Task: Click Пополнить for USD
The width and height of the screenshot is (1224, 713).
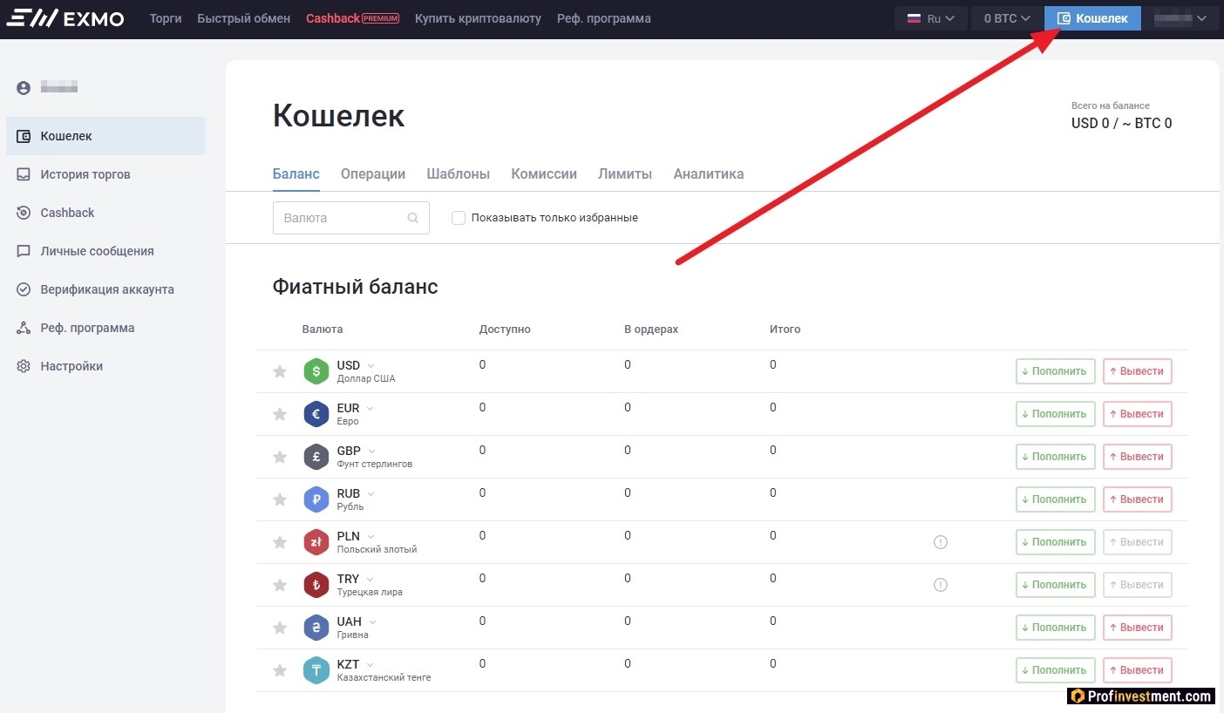Action: click(1056, 371)
